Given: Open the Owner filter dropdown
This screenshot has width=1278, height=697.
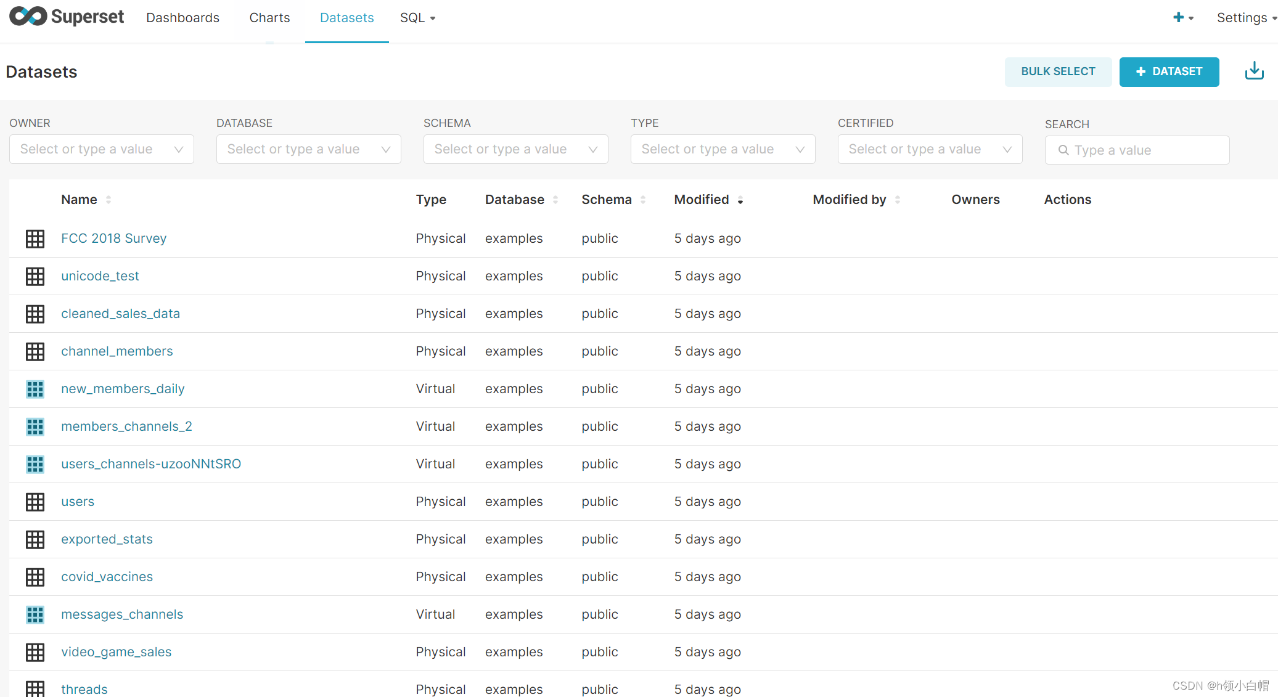Looking at the screenshot, I should tap(102, 149).
